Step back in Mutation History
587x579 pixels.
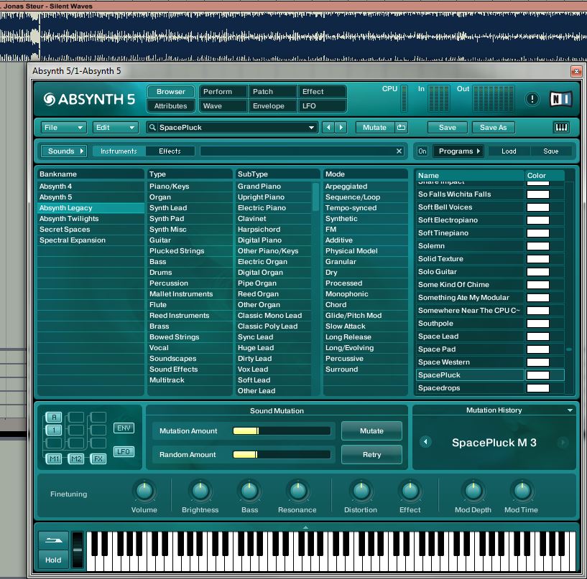pyautogui.click(x=425, y=442)
